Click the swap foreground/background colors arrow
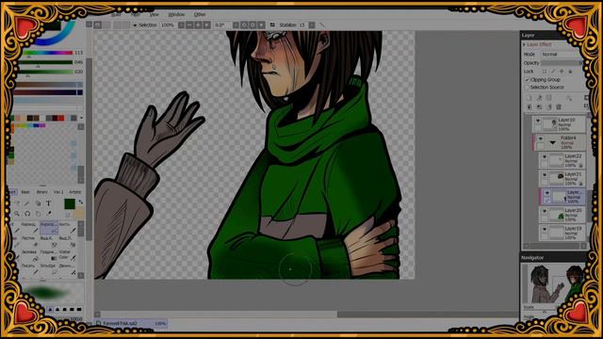The image size is (603, 339). [81, 202]
